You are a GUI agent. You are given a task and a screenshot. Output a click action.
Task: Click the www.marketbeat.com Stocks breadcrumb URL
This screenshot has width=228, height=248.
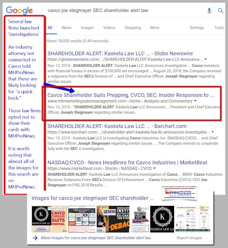(100, 168)
